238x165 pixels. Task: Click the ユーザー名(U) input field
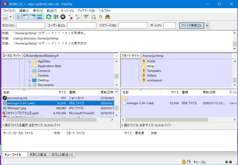tap(82, 26)
